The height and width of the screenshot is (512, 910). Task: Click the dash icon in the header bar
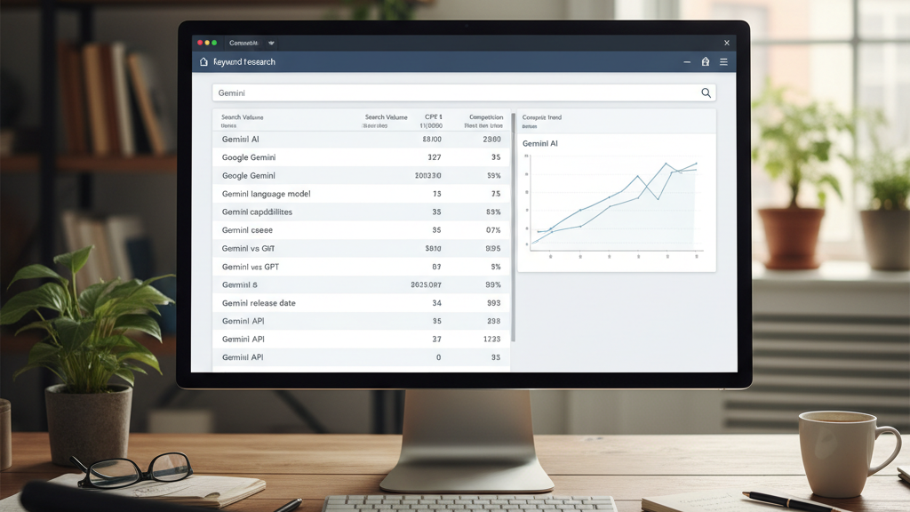[x=687, y=61]
